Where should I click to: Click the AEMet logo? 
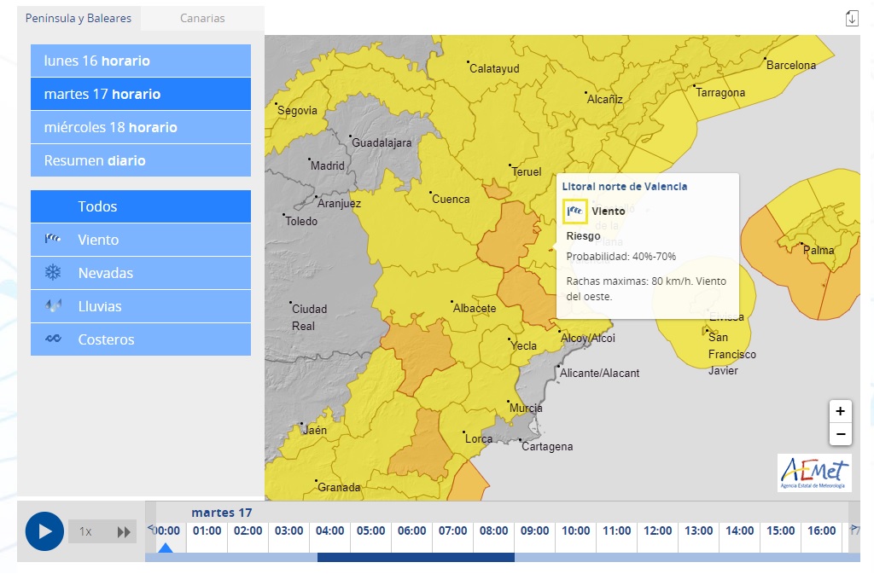[814, 473]
